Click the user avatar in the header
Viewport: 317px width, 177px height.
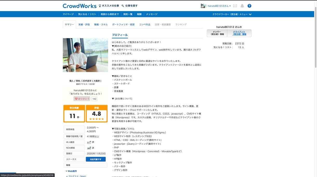pos(203,6)
